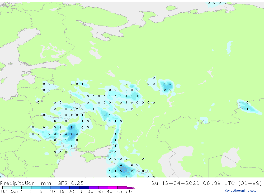
Task: Pick the 15–20 mm legend color box
Action: 65,188
